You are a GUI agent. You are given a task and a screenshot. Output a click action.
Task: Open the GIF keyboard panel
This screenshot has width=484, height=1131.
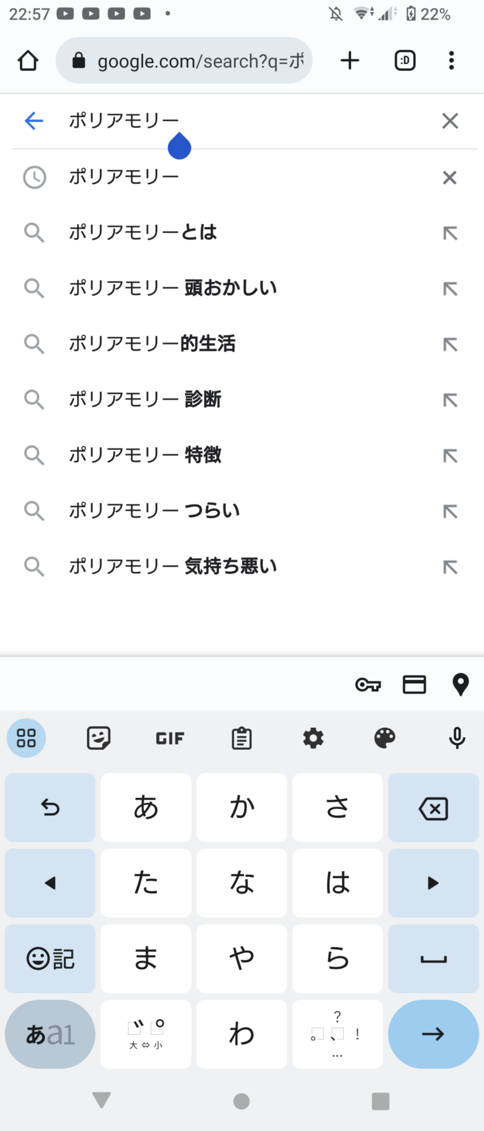point(170,738)
